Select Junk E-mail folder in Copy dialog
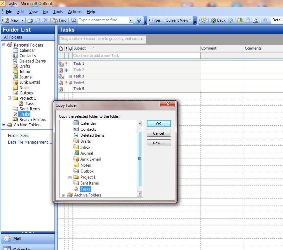Viewport: 283px width, 250px height. tap(90, 159)
